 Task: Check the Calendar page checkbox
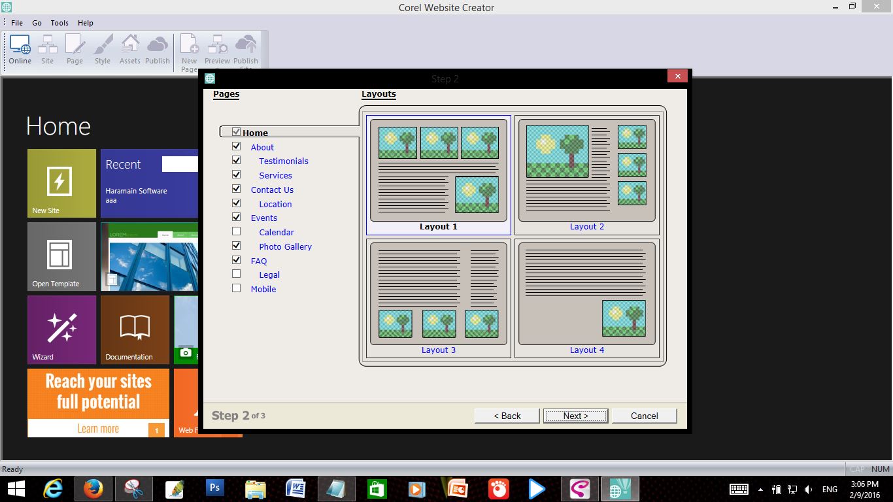(237, 231)
